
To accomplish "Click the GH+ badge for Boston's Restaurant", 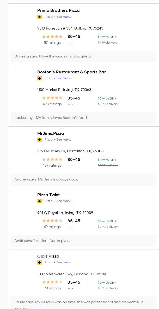I will [40, 78].
